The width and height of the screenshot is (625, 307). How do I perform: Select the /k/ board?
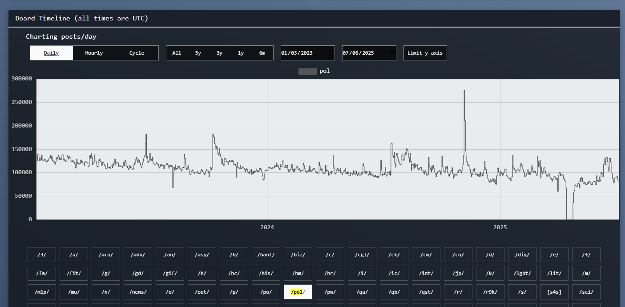(490, 273)
